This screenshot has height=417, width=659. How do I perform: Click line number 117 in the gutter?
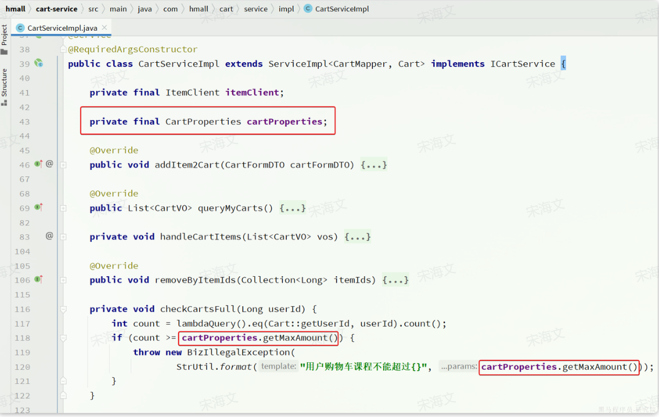(x=22, y=324)
